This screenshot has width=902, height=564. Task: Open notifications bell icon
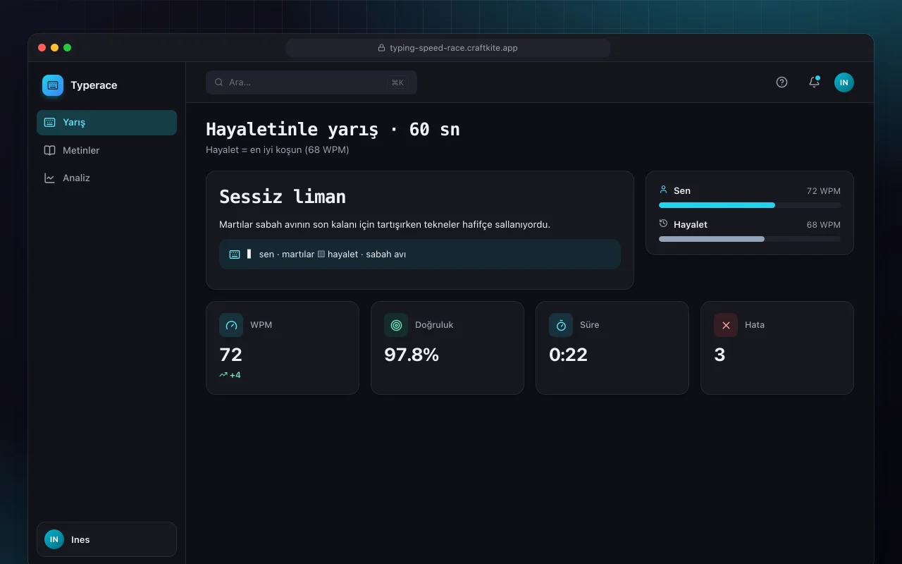tap(814, 82)
